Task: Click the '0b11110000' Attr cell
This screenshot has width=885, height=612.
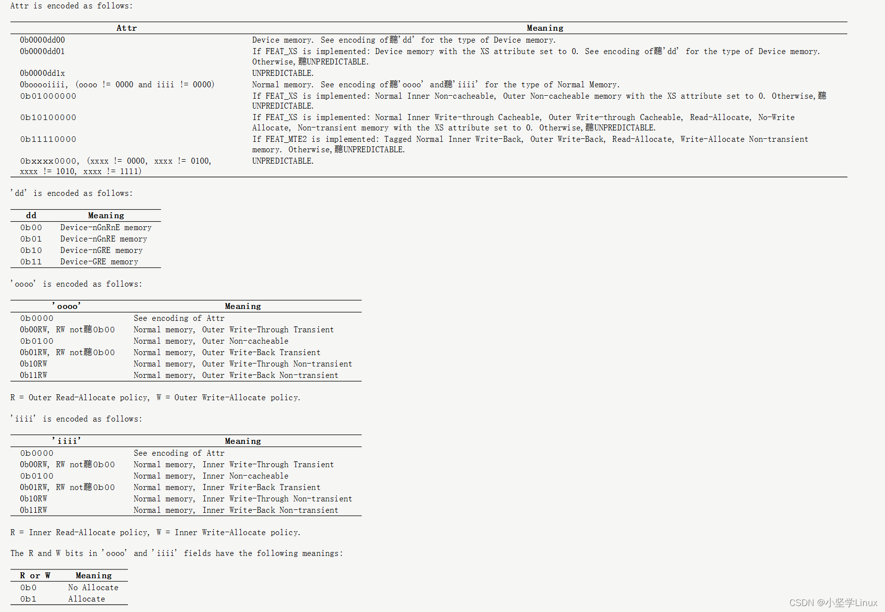Action: coord(48,139)
